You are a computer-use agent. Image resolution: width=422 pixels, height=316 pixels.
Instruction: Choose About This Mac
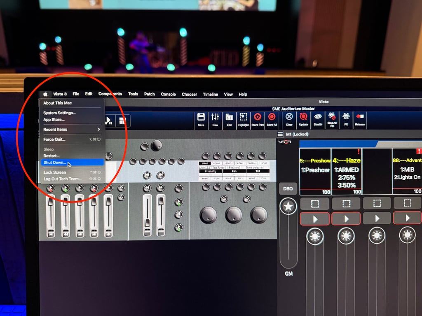[72, 103]
